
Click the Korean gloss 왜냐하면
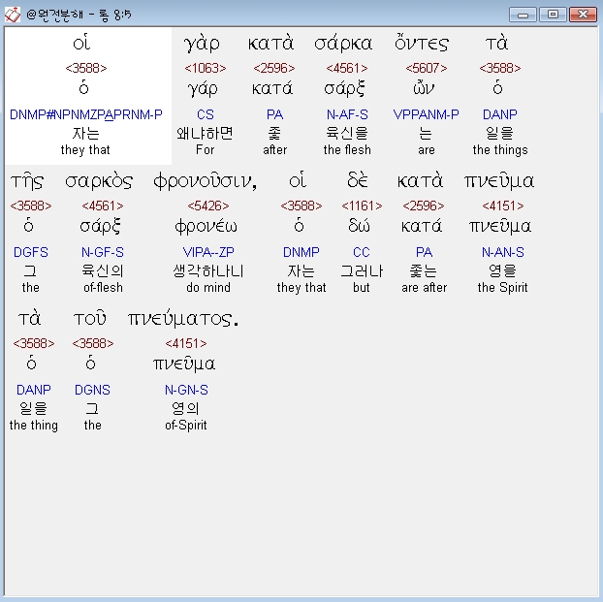point(205,133)
